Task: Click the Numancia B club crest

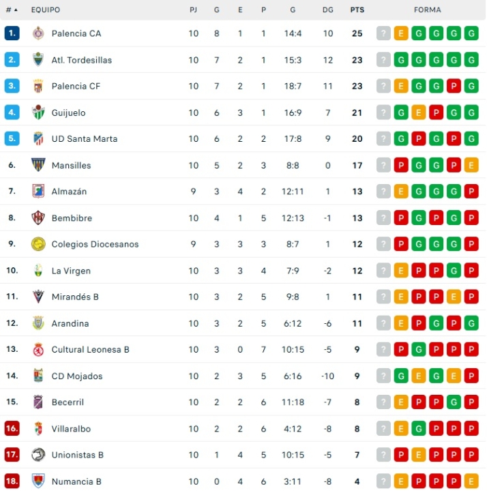Action: [x=38, y=481]
